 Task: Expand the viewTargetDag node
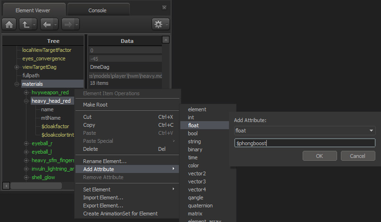tap(17, 67)
